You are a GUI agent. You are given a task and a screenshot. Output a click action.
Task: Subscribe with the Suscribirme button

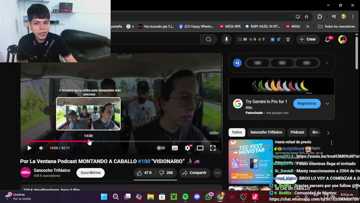coord(91,173)
